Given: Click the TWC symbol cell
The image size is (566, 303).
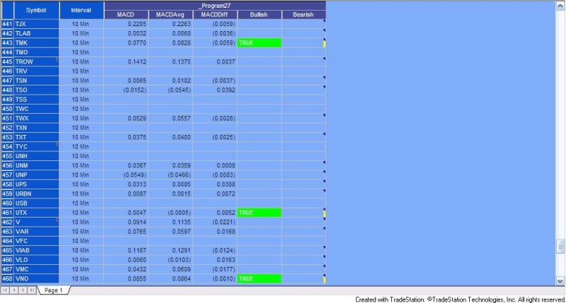Looking at the screenshot, I should click(36, 109).
